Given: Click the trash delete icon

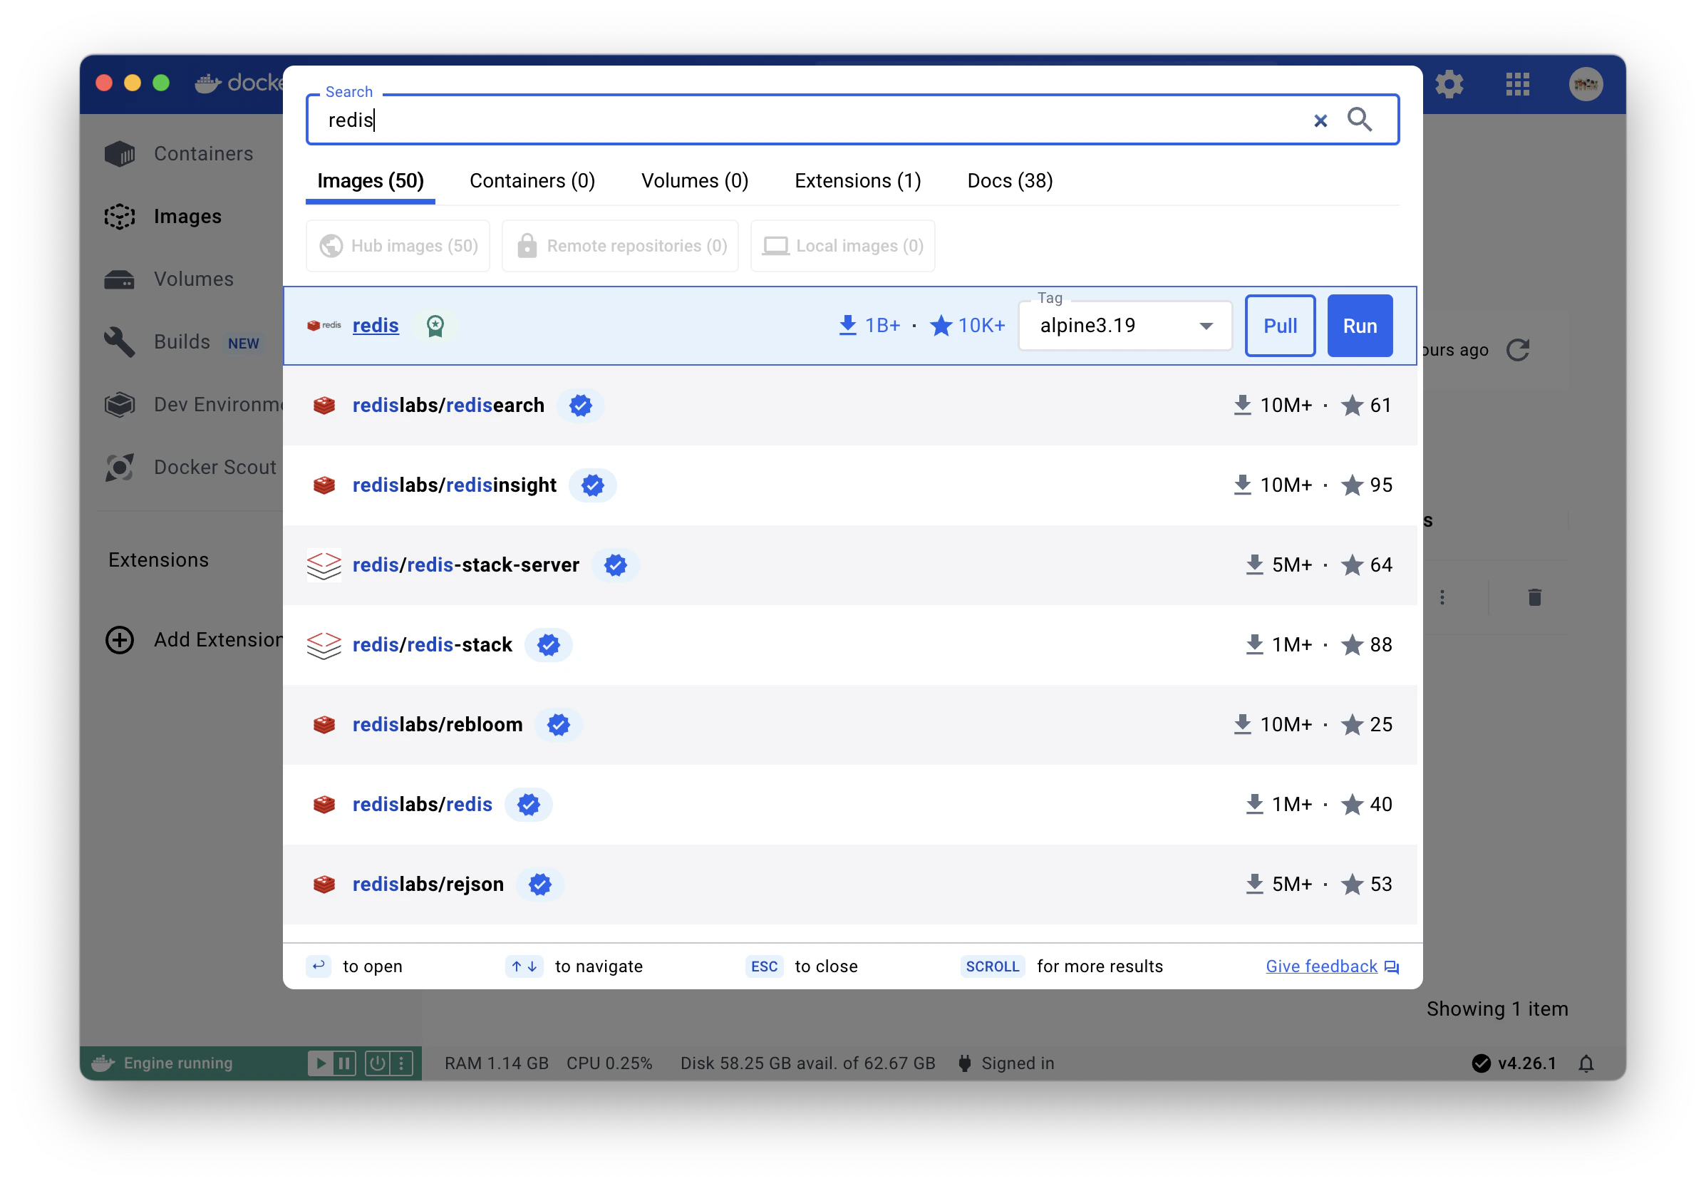Looking at the screenshot, I should (x=1534, y=597).
